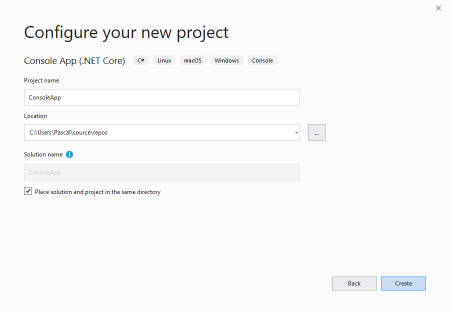Click the Console App (.NET Core) heading
This screenshot has height=312, width=450.
pos(74,61)
